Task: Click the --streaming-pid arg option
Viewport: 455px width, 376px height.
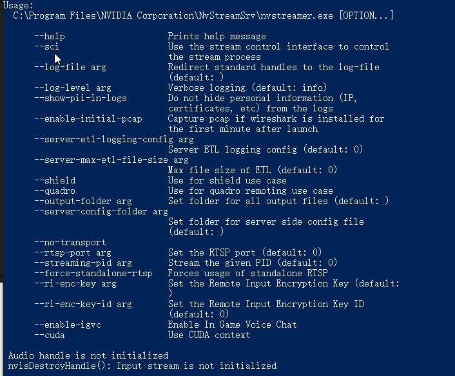Action: [x=83, y=263]
